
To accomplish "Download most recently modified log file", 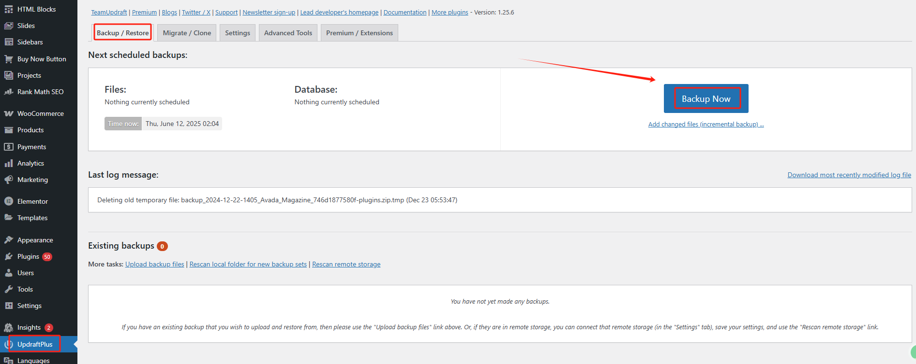I will (x=849, y=175).
